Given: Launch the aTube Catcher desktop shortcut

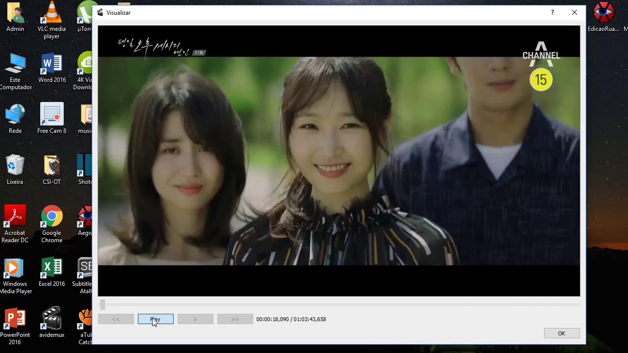Looking at the screenshot, I should click(85, 327).
